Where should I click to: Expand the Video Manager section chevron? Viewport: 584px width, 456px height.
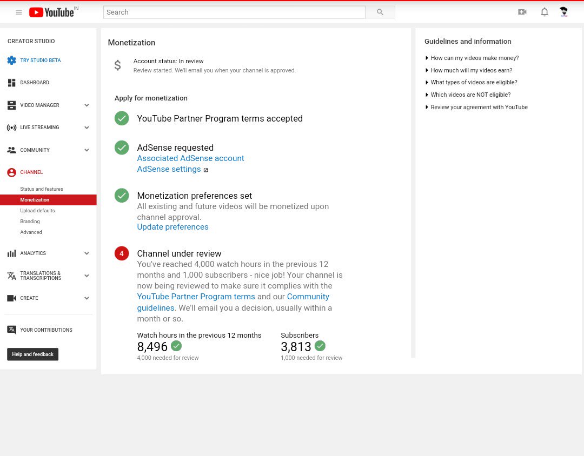87,105
